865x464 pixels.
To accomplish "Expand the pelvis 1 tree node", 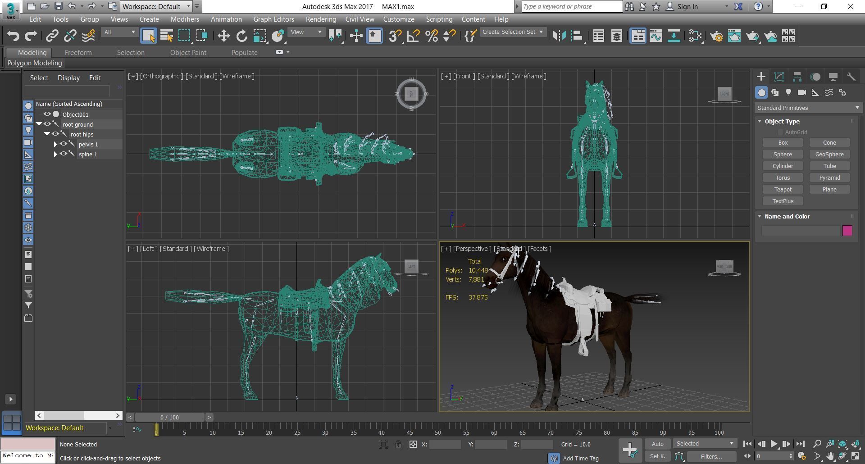I will [55, 144].
